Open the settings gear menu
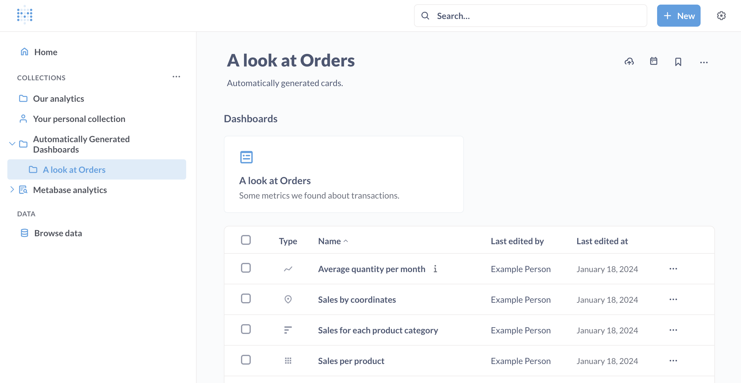Image resolution: width=741 pixels, height=383 pixels. point(721,16)
